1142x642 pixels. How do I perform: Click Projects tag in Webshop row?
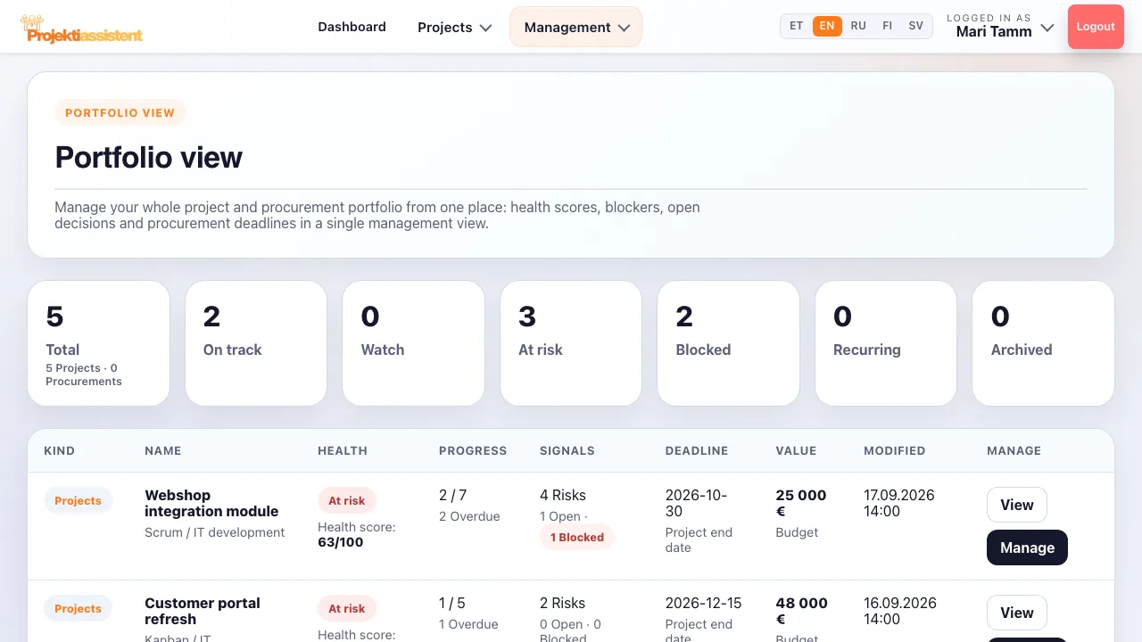pos(78,501)
